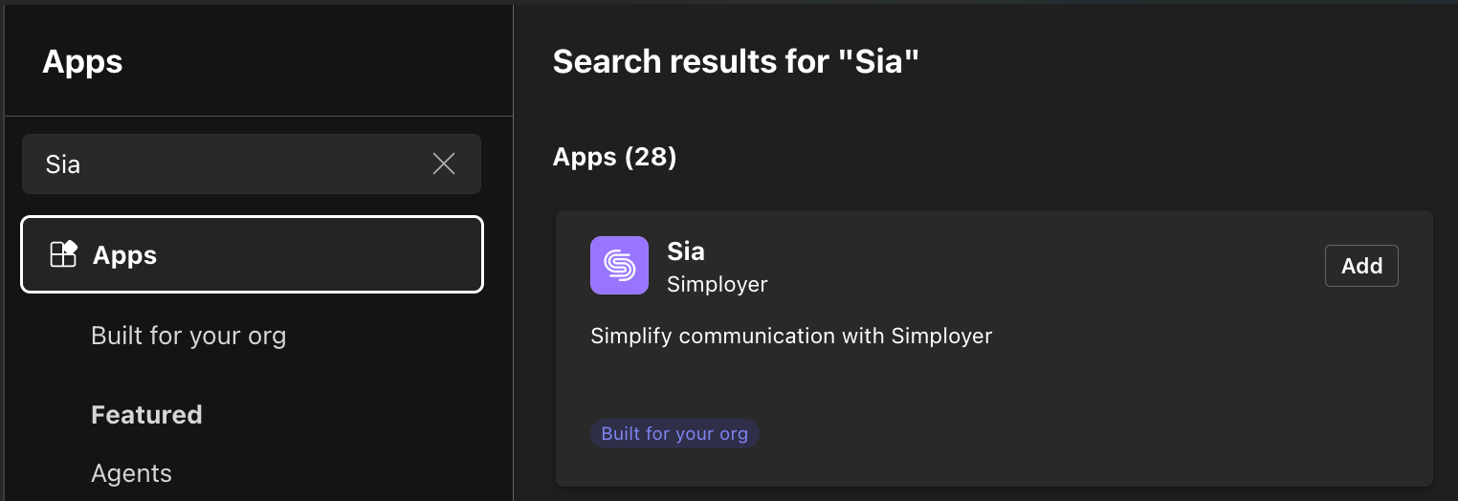Add the Sia app

tap(1360, 266)
